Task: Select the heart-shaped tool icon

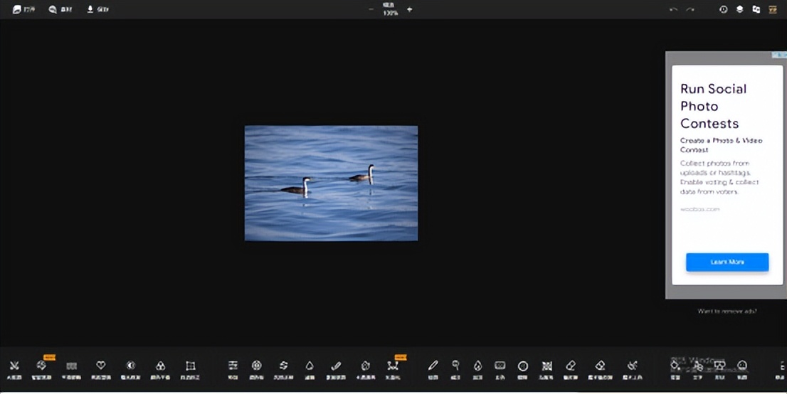Action: tap(101, 366)
